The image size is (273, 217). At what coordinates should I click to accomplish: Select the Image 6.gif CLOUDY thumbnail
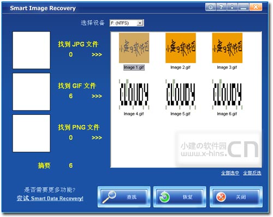point(227,94)
